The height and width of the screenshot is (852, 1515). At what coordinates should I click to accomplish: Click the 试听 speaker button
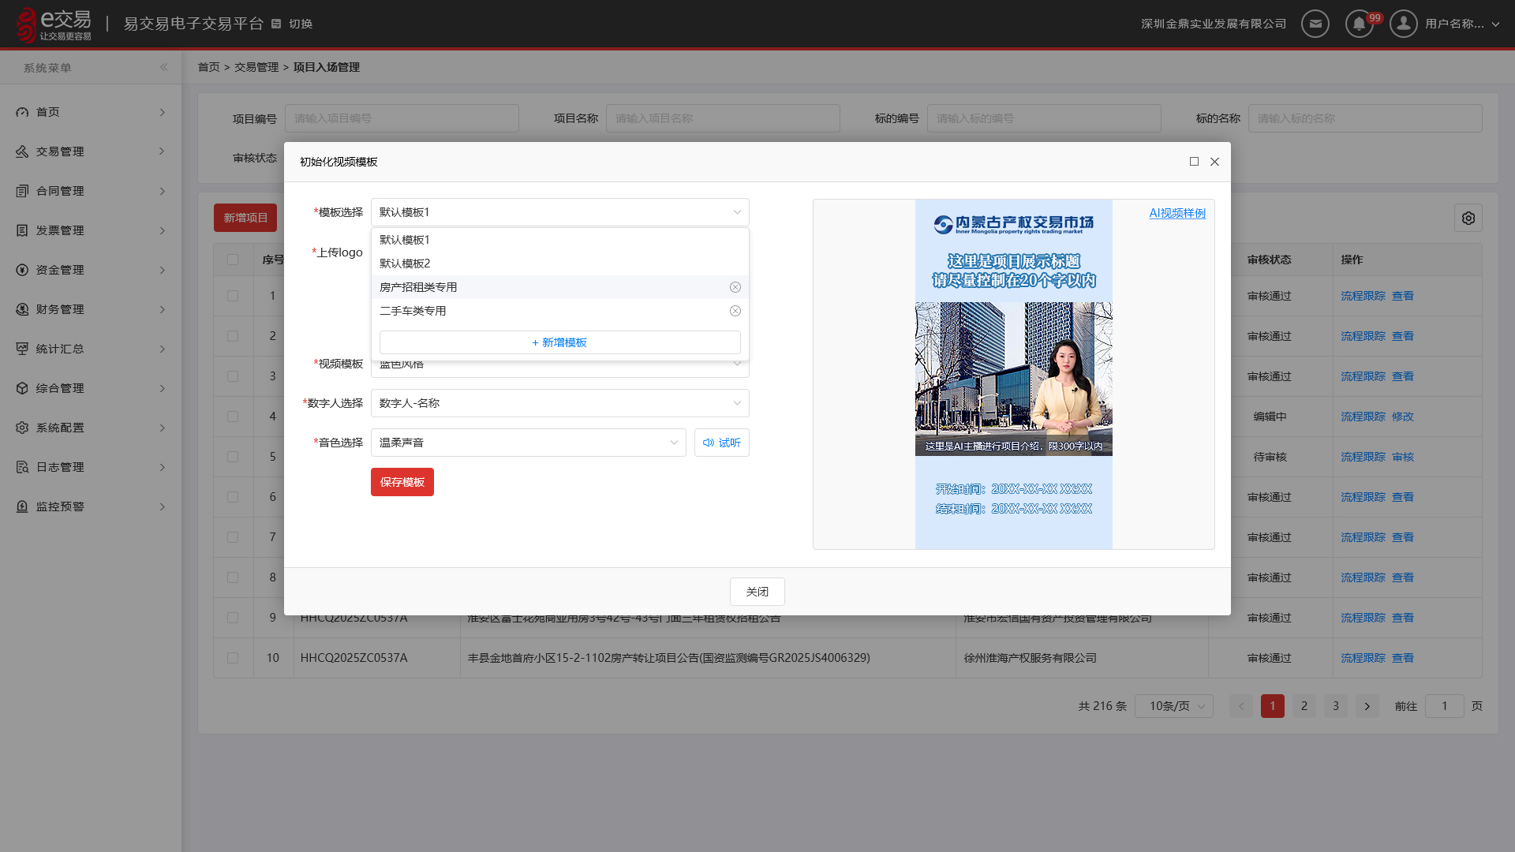click(722, 443)
